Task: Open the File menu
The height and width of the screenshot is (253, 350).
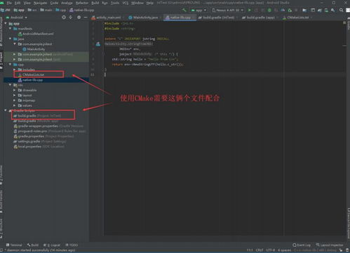Action: click(x=9, y=3)
